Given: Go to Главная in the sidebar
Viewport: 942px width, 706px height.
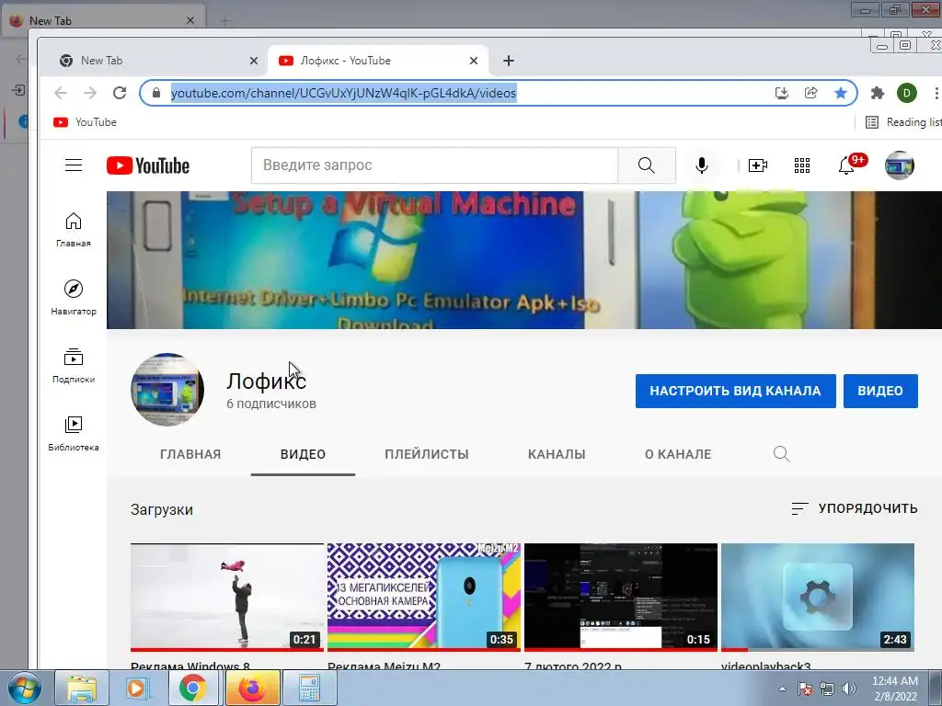Looking at the screenshot, I should (x=74, y=230).
